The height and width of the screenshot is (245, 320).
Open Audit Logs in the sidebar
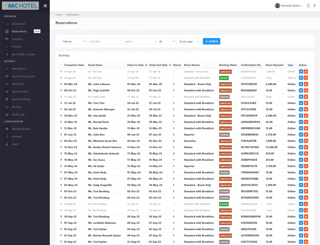[18, 115]
